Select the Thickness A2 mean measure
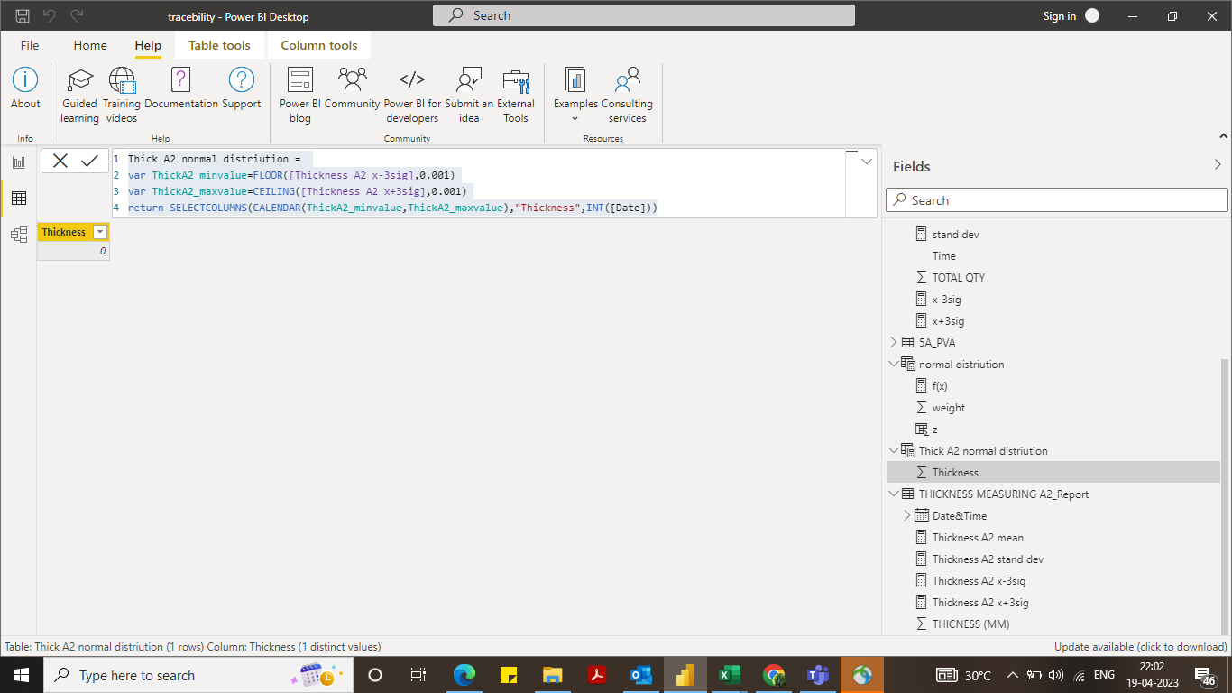 pos(978,538)
